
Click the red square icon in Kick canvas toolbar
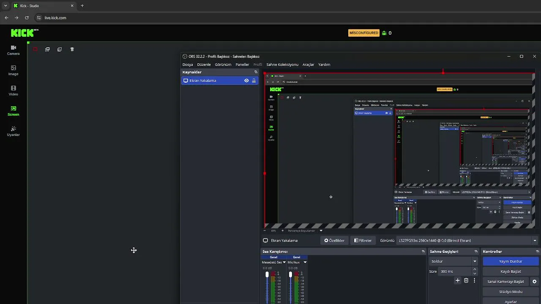(x=35, y=49)
